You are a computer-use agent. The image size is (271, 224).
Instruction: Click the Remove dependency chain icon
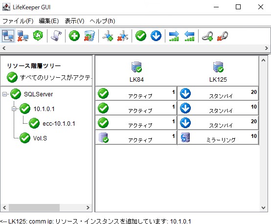tap(223, 36)
